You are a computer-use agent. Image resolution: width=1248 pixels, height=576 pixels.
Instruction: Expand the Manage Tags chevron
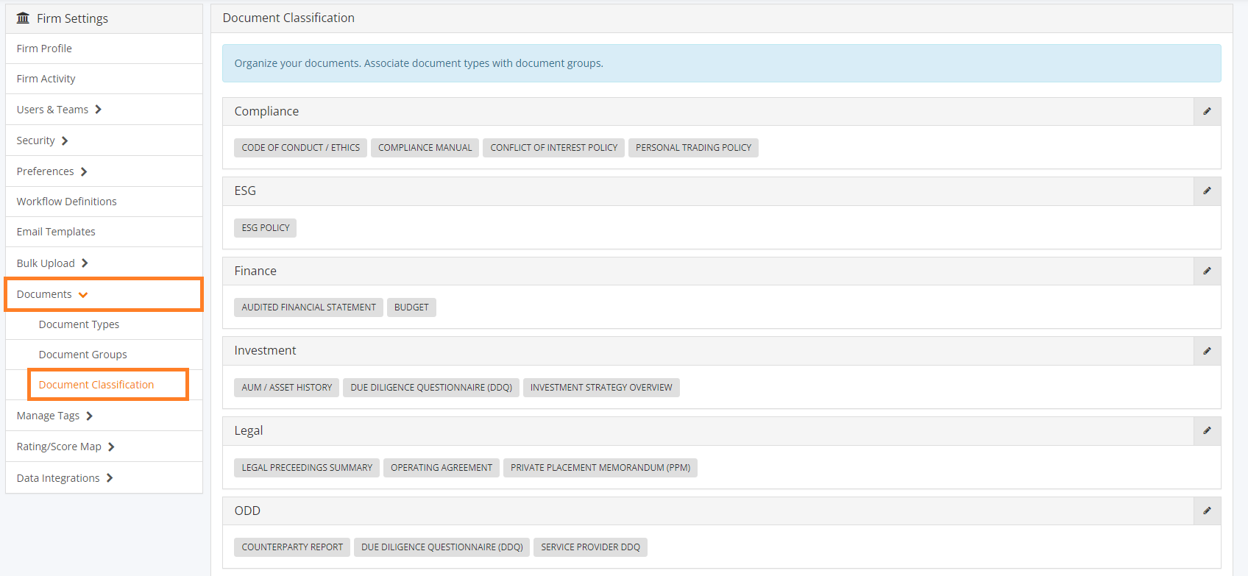(89, 416)
